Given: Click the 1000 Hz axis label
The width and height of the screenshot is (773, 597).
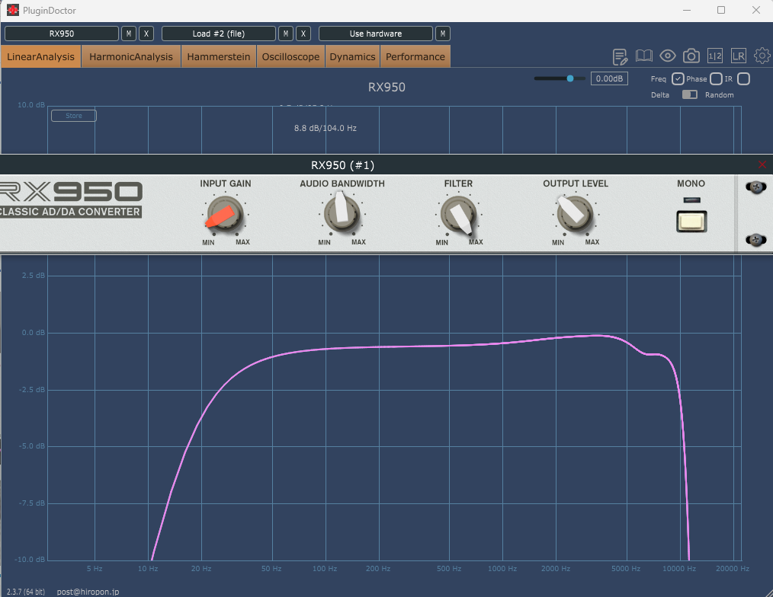Looking at the screenshot, I should click(x=502, y=568).
